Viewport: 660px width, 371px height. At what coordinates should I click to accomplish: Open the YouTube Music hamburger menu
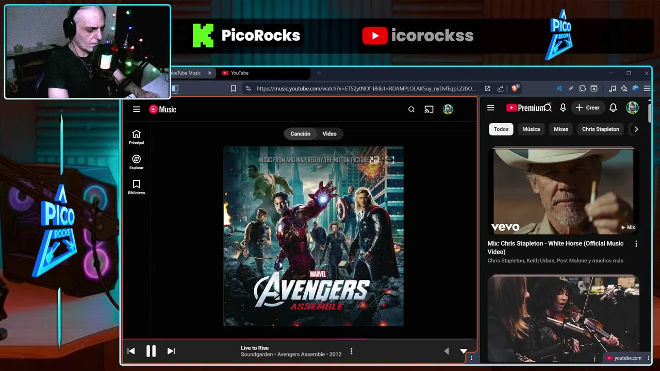tap(136, 109)
